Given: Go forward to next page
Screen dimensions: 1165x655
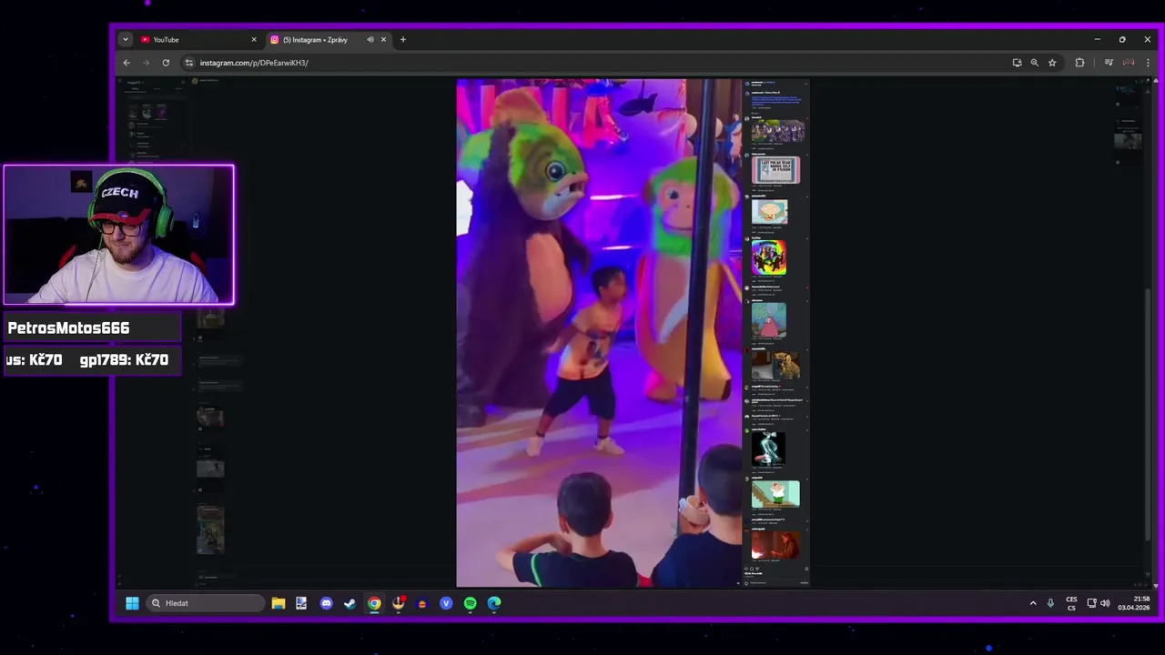Looking at the screenshot, I should 146,63.
